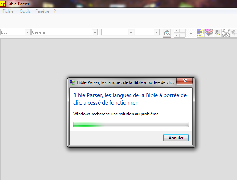Open the ? help menu
The width and height of the screenshot is (237, 180).
[x=55, y=11]
